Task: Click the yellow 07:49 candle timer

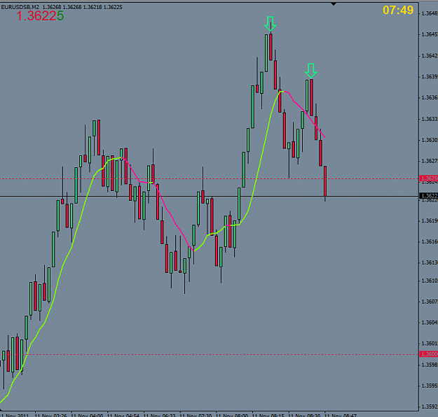Action: click(398, 10)
